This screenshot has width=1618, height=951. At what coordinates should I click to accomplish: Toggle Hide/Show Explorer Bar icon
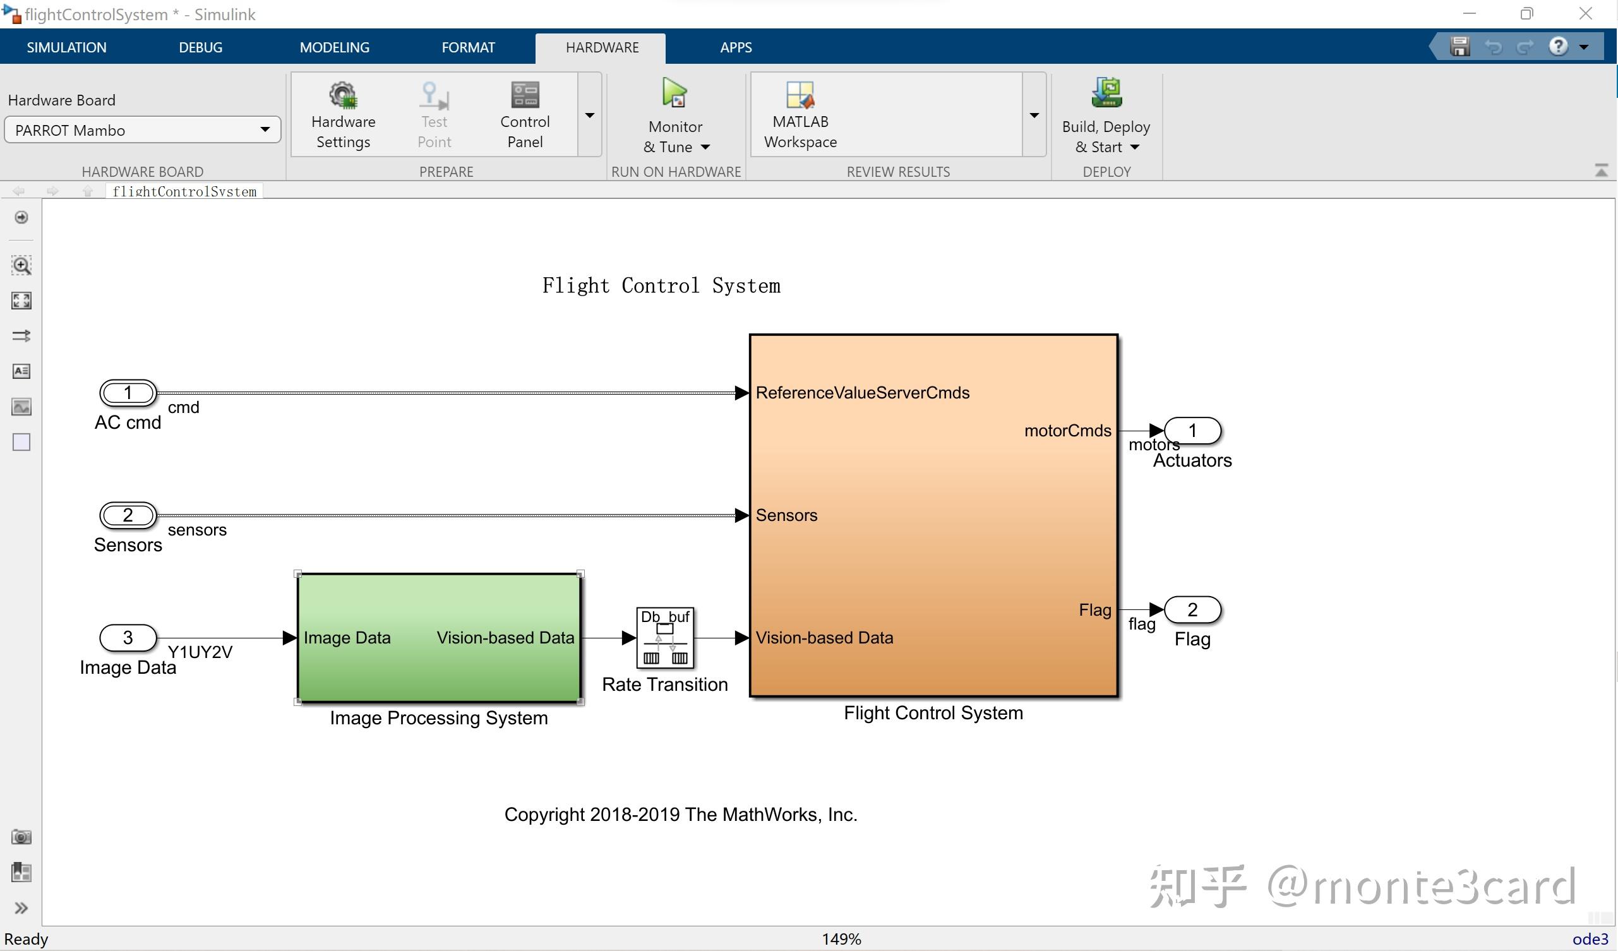21,218
